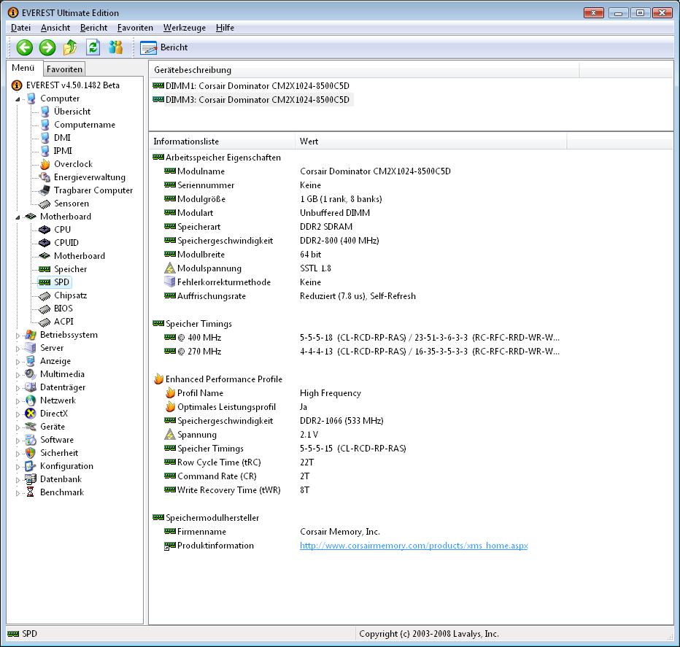
Task: Select the @ 400 MHz timings row
Action: pyautogui.click(x=361, y=338)
